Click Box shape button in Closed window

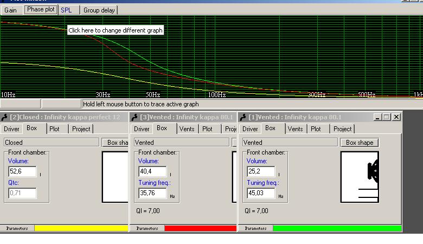coord(116,143)
